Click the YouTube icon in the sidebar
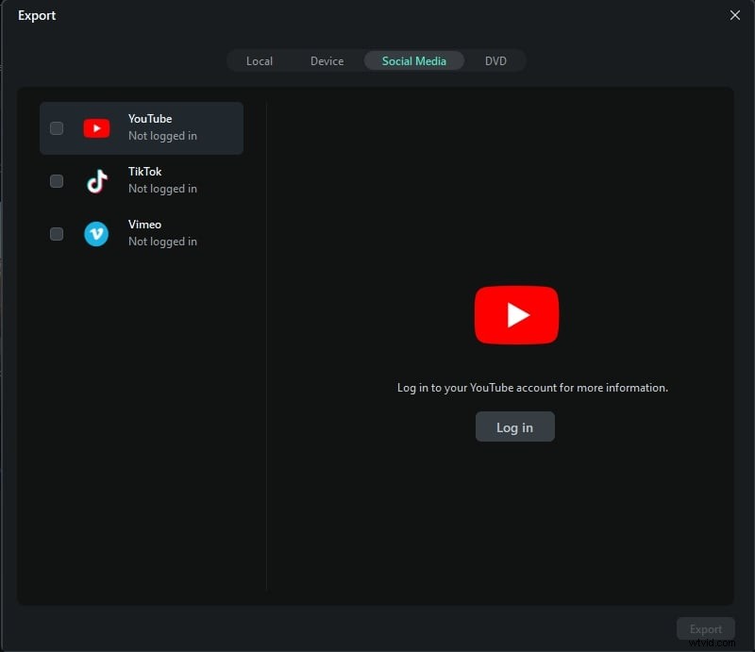 point(96,127)
